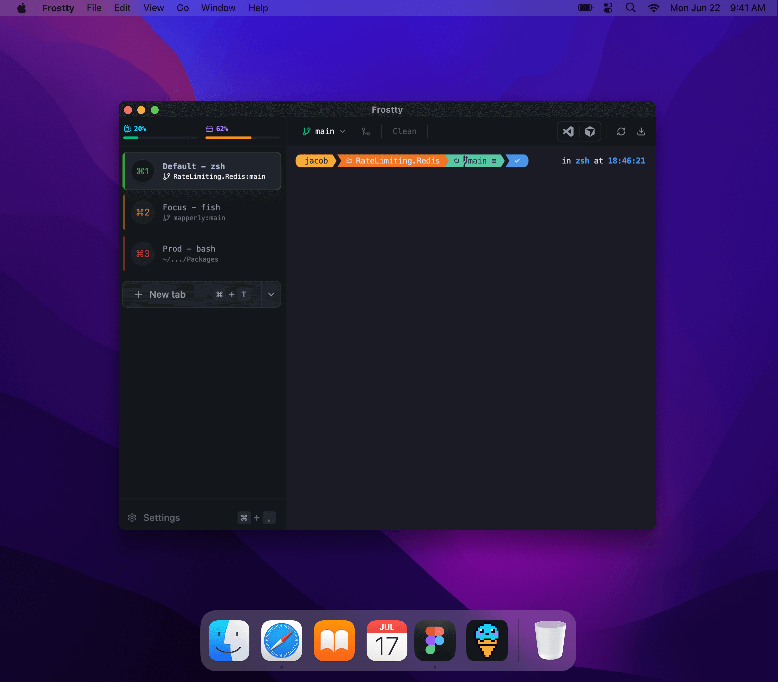
Task: Click the Wi-Fi status menu bar icon
Action: [653, 8]
